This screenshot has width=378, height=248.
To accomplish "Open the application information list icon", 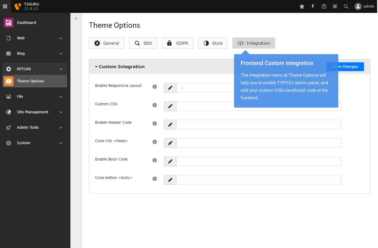I will point(335,6).
